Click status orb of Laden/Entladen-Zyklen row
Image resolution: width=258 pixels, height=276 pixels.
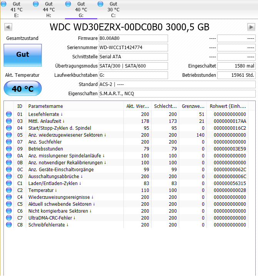pyautogui.click(x=9, y=183)
